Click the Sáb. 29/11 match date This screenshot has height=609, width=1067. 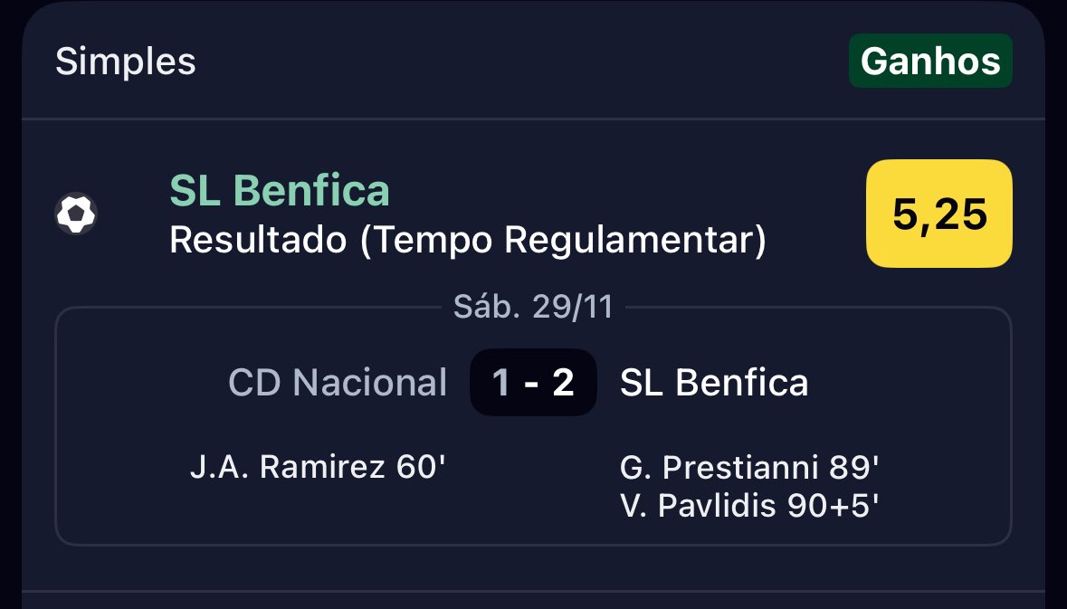pyautogui.click(x=533, y=307)
